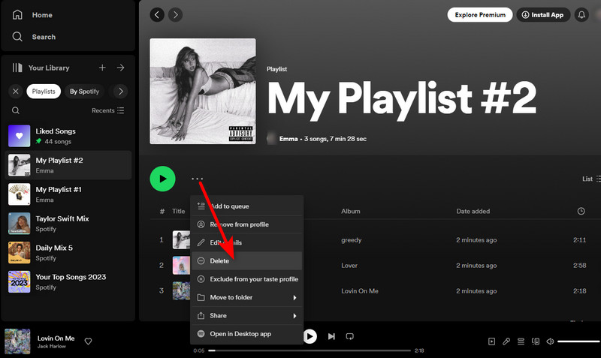Click the Explore Premium button
Screen dimensions: 601x358
click(x=480, y=15)
